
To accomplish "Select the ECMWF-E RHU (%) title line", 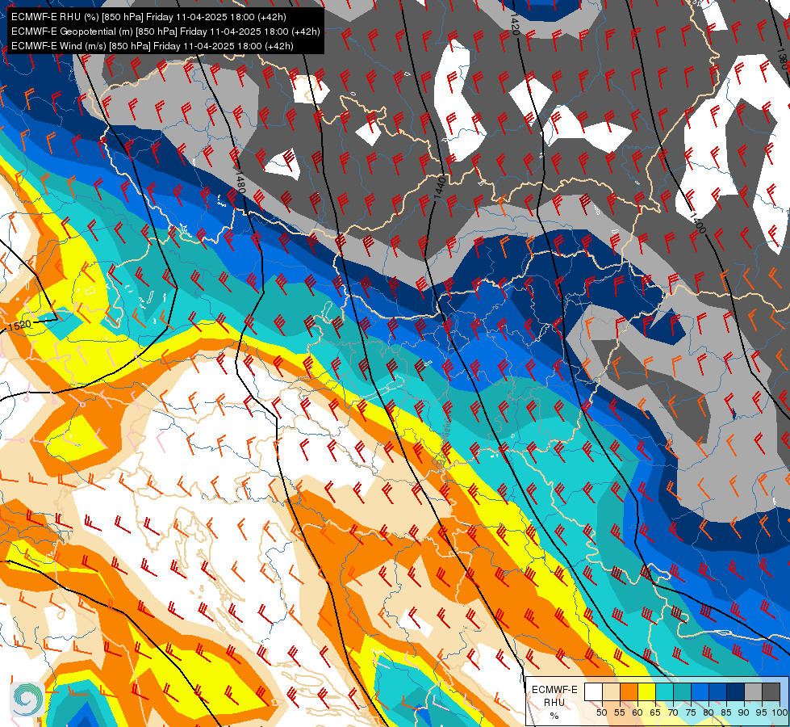I will tap(148, 17).
